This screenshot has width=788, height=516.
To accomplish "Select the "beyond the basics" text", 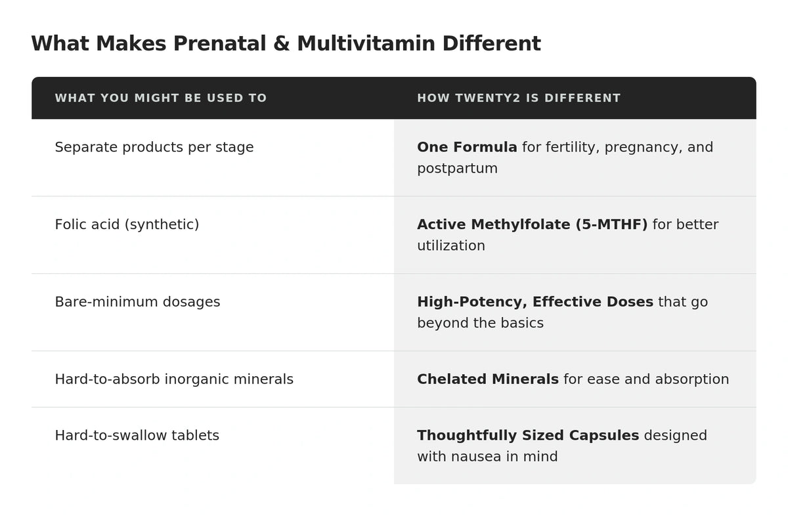I will click(x=480, y=323).
